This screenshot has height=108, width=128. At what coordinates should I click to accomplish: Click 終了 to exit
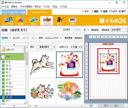pos(122,11)
